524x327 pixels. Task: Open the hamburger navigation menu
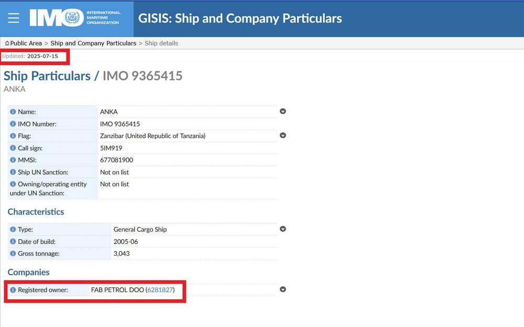coord(14,18)
